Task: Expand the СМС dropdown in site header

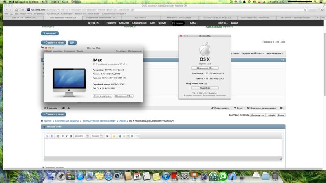Action: tap(194, 23)
